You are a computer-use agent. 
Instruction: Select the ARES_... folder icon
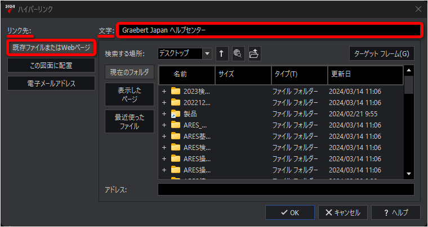[176, 125]
